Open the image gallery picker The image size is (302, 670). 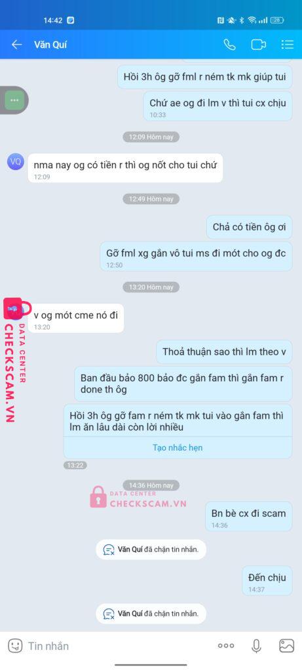pyautogui.click(x=286, y=646)
